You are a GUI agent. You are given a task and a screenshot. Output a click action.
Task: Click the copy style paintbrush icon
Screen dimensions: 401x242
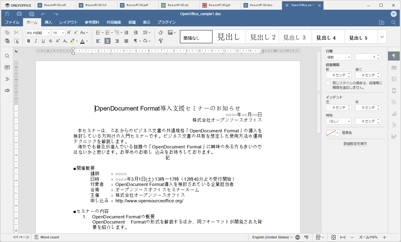pos(161,41)
